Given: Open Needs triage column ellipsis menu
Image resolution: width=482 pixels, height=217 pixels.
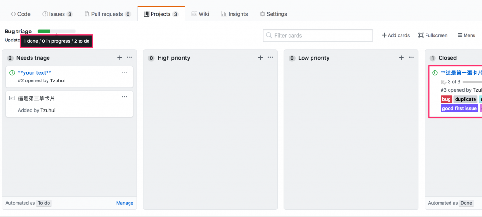Looking at the screenshot, I should [129, 58].
